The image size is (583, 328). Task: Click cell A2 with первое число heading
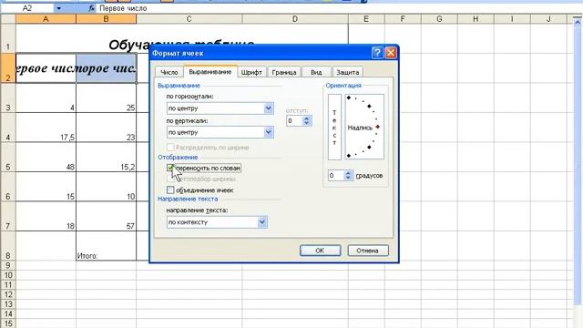coord(46,68)
